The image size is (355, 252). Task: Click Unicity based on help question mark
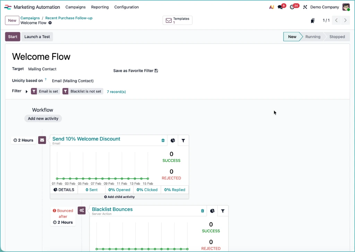(45, 79)
